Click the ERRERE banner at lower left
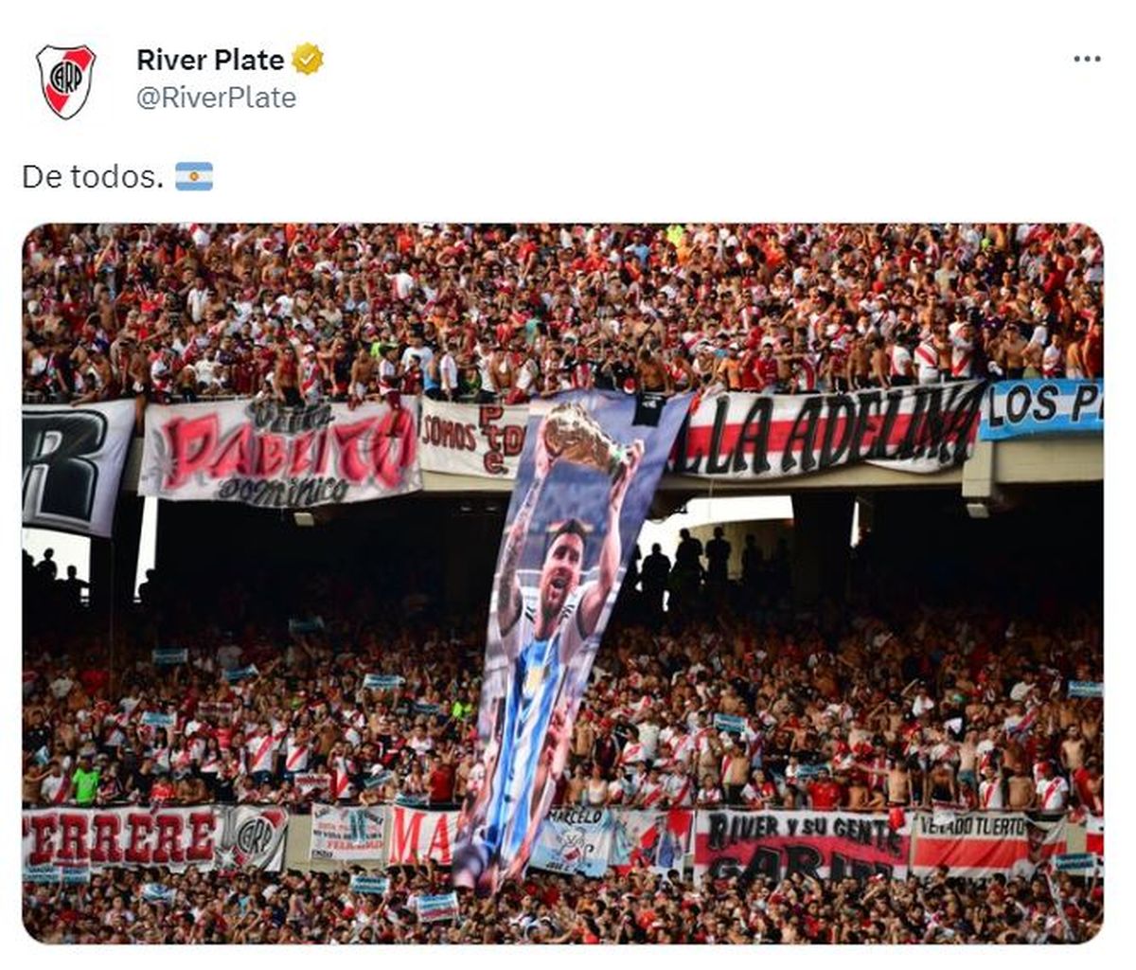Viewport: 1136px width, 970px height. pyautogui.click(x=121, y=837)
